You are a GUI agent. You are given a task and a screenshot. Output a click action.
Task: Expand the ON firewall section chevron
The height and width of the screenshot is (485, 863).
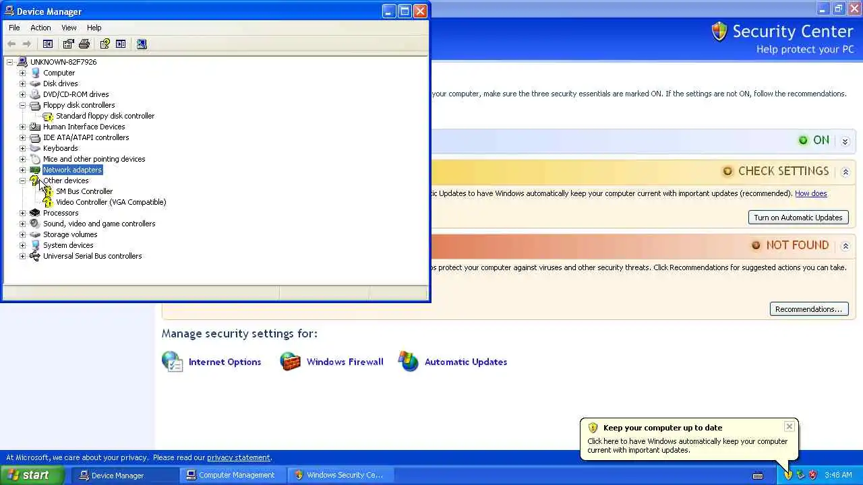(845, 141)
